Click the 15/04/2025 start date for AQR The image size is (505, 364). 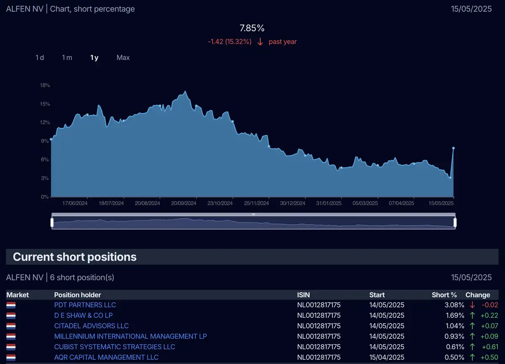tap(387, 357)
